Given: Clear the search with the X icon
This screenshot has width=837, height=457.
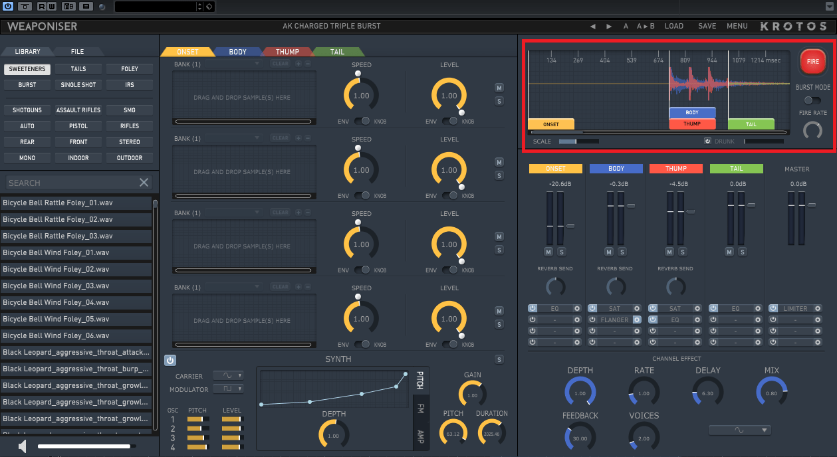Looking at the screenshot, I should click(144, 183).
